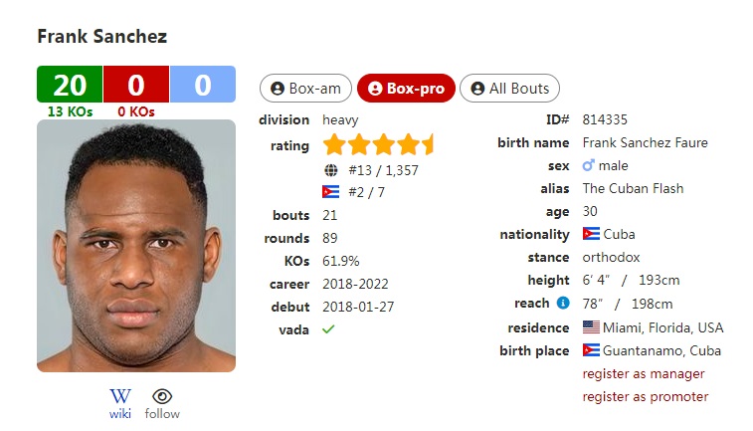753x431 pixels.
Task: Open the Wikipedia wiki icon
Action: coord(120,396)
